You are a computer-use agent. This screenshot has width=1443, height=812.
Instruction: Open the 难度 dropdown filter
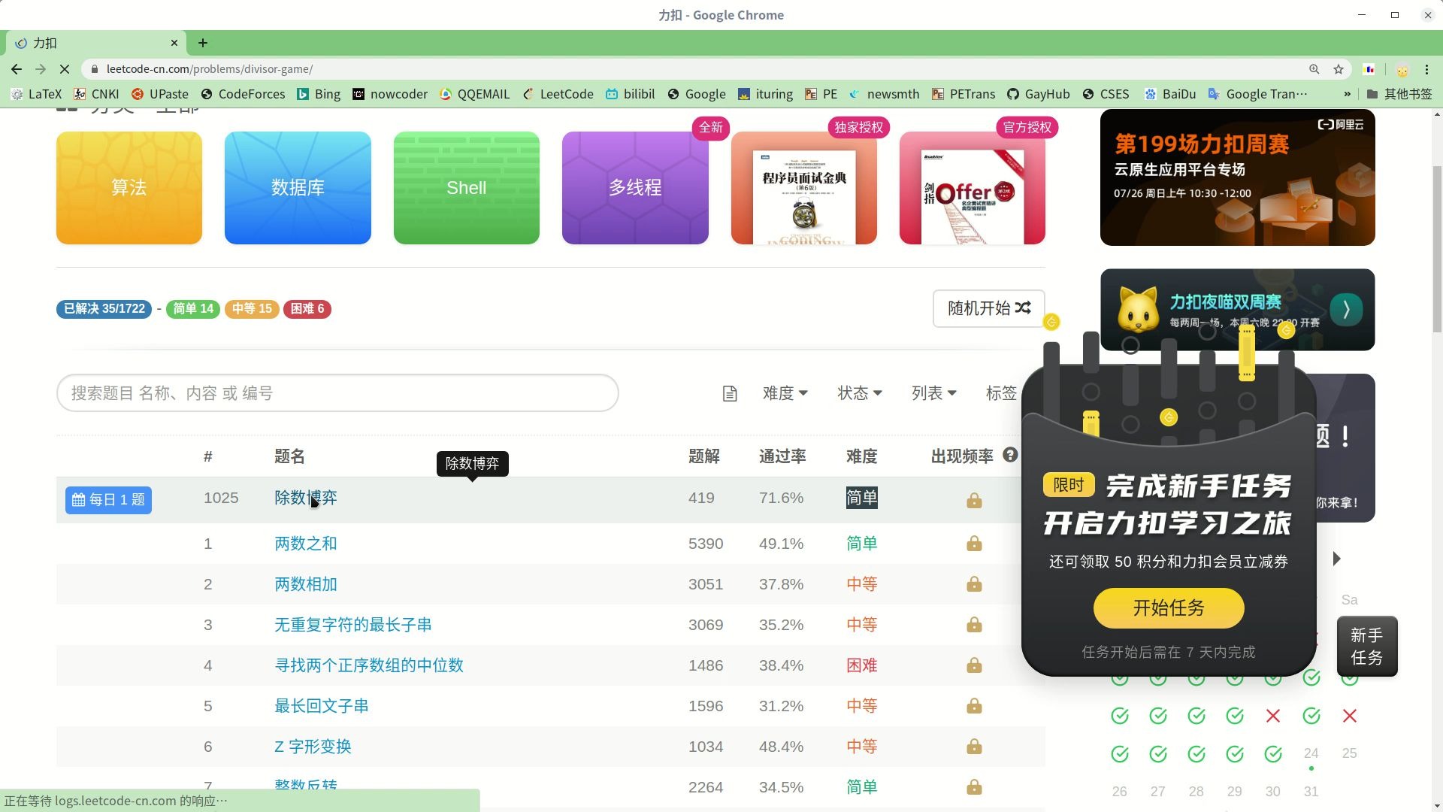785,392
